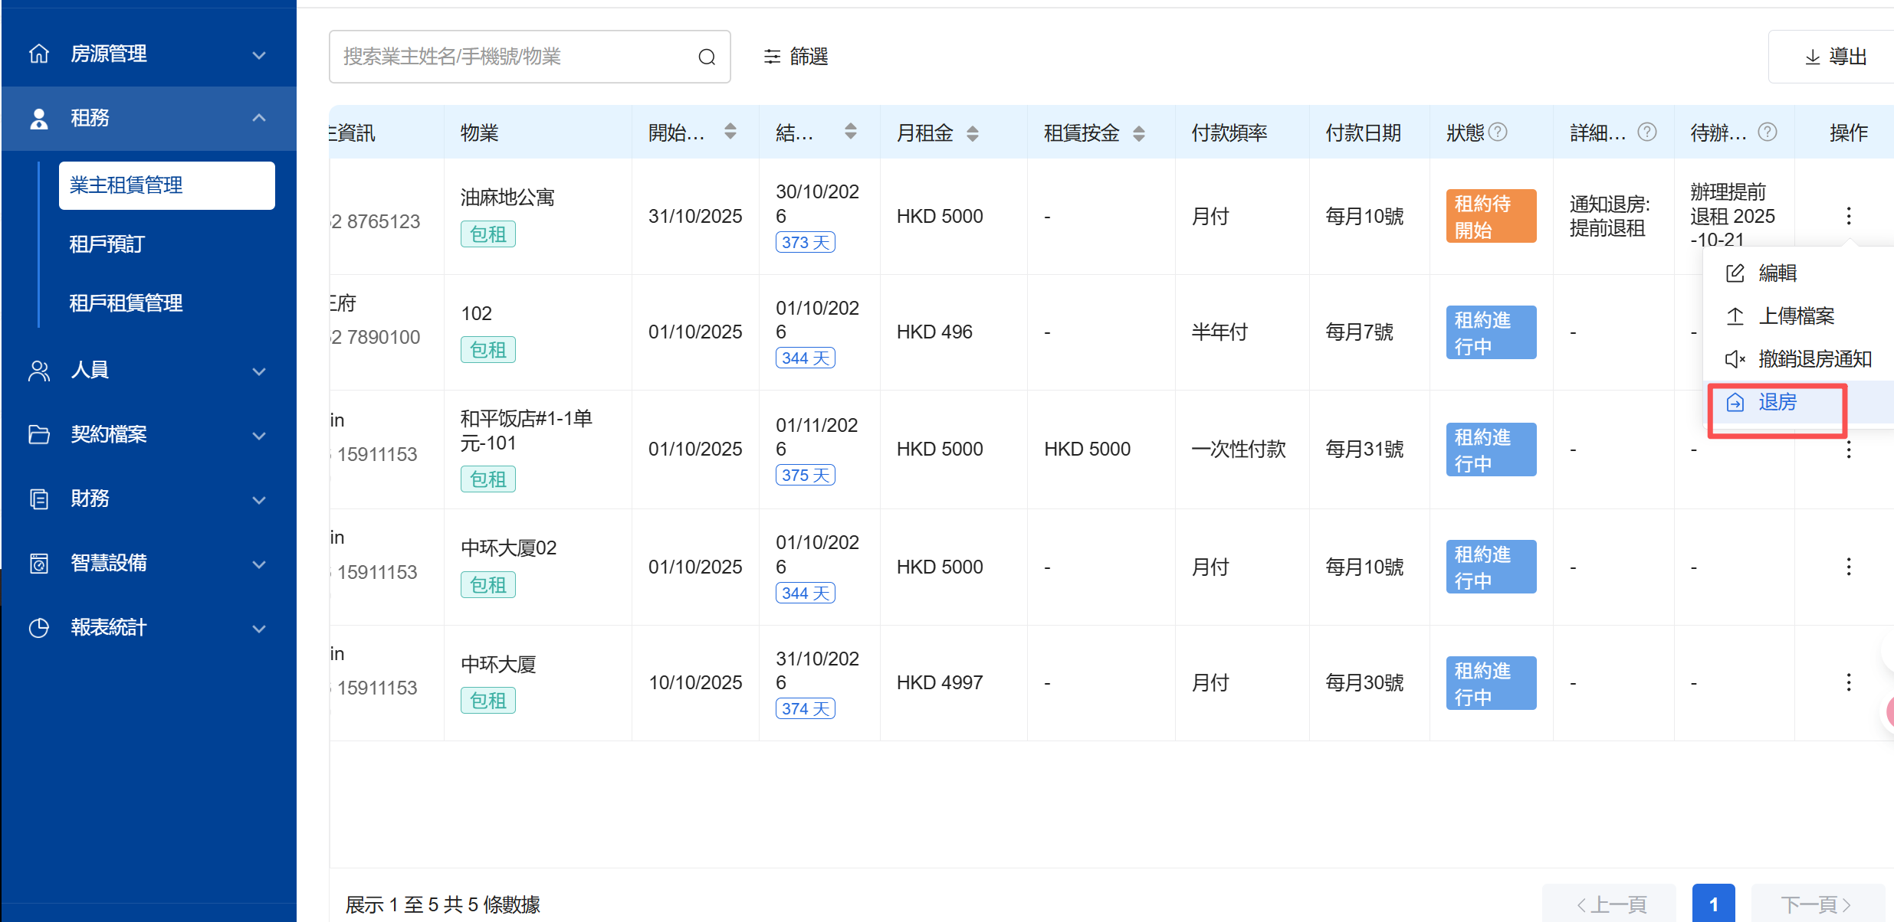Click the search magnifier icon
1894x922 pixels.
707,57
